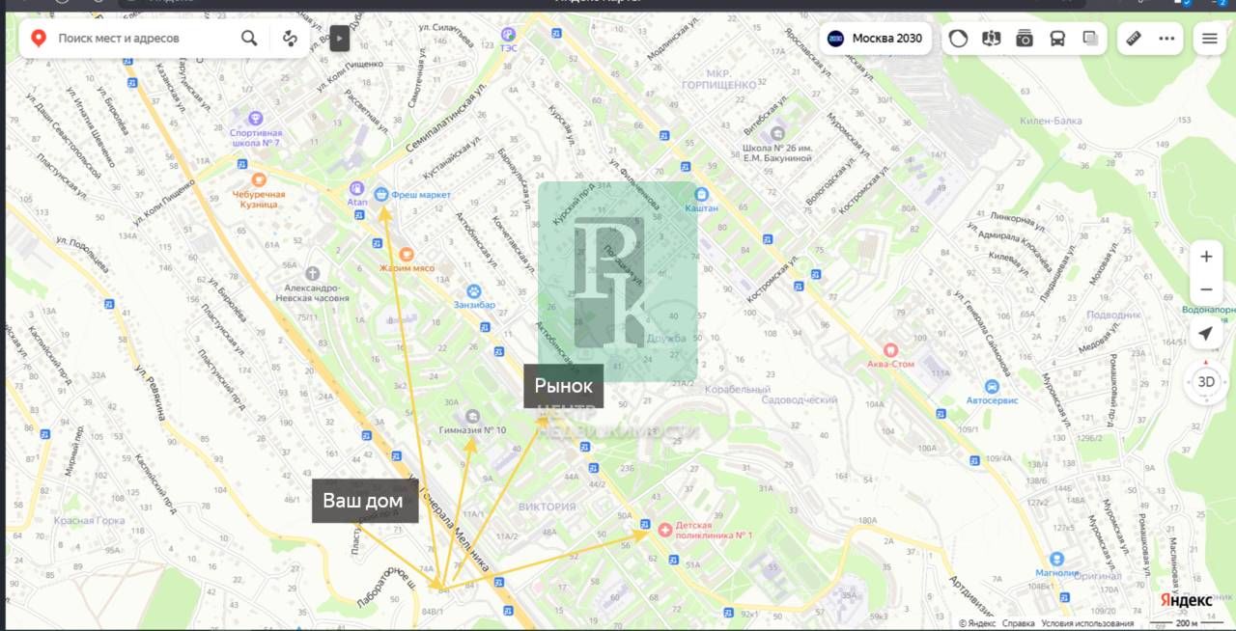This screenshot has height=631, width=1236.
Task: Select the ruler measurement tool
Action: coord(1135,39)
